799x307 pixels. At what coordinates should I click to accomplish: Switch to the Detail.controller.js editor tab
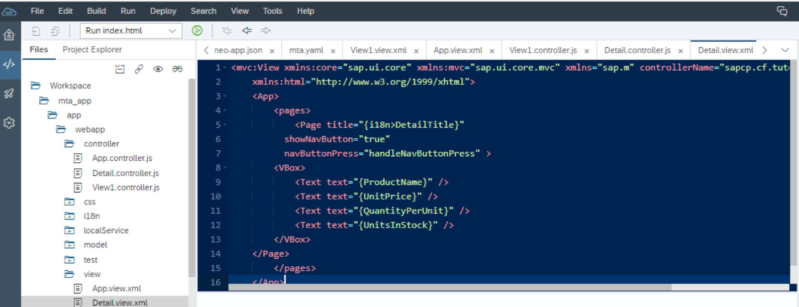click(x=637, y=50)
